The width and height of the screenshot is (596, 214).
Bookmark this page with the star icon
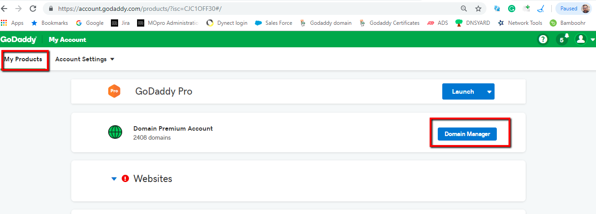(x=478, y=9)
